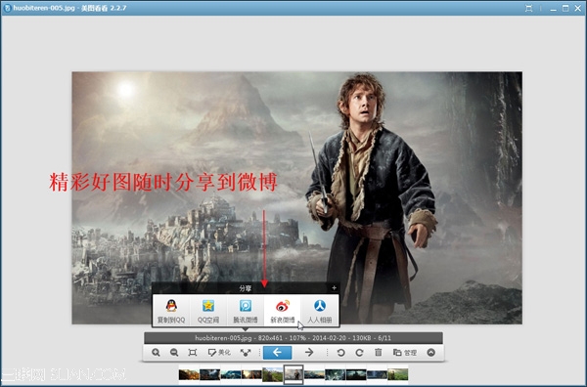Screen dimensions: 587x387
Task: Select the first thumbnail in the filmstrip
Action: [189, 374]
